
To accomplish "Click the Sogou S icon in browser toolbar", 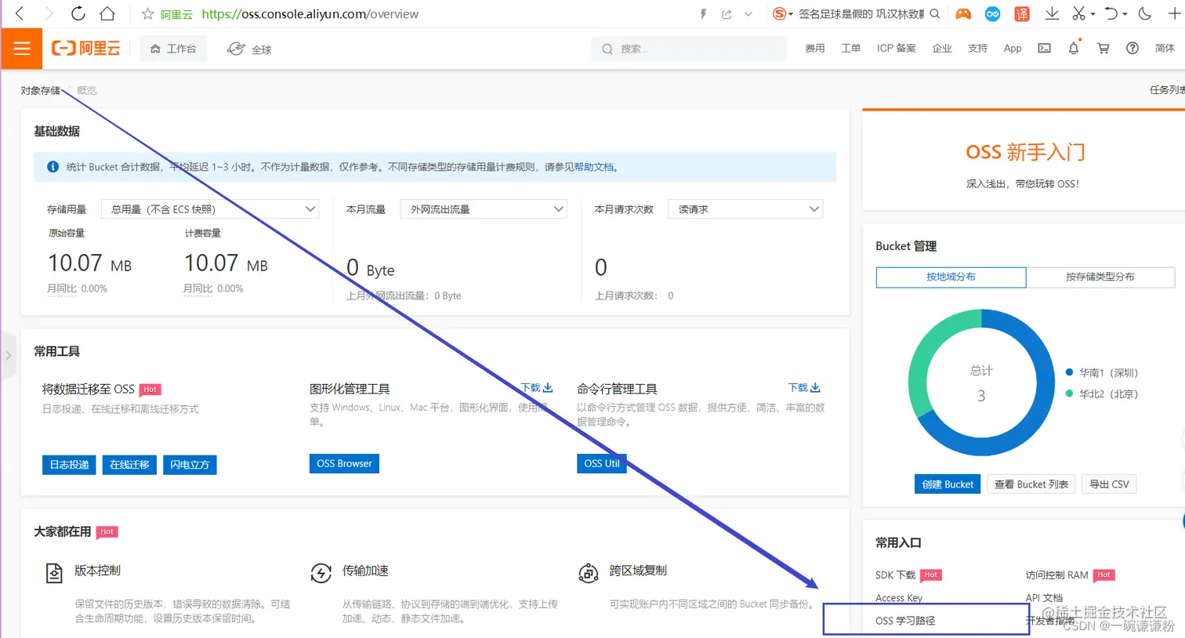I will tap(779, 14).
